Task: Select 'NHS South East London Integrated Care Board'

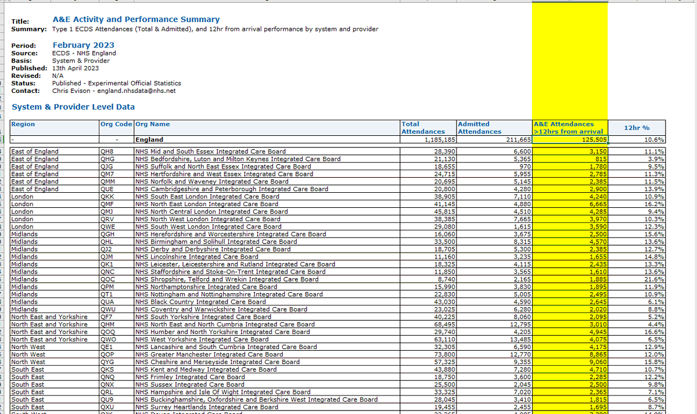Action: [x=267, y=196]
